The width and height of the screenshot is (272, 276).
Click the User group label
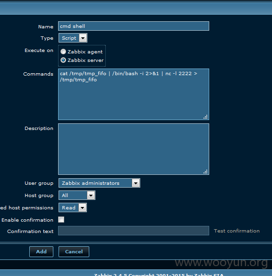coord(39,183)
